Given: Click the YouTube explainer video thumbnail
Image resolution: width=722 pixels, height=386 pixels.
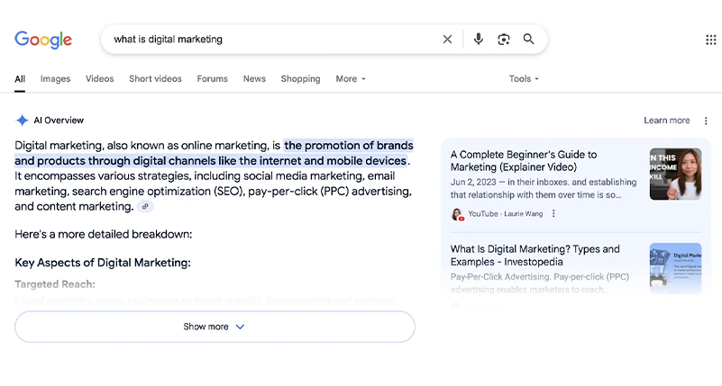Looking at the screenshot, I should click(675, 174).
